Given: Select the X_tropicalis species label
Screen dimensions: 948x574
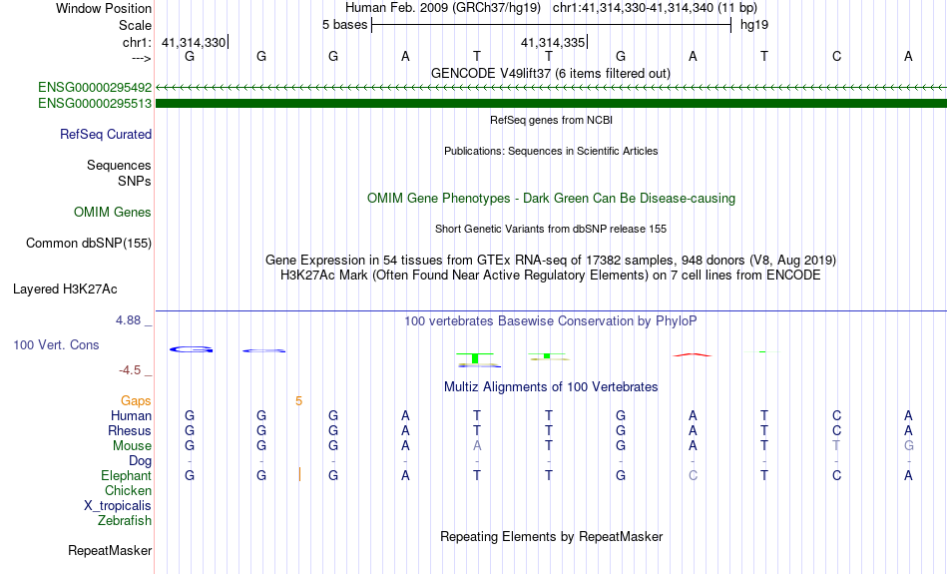Looking at the screenshot, I should click(118, 506).
